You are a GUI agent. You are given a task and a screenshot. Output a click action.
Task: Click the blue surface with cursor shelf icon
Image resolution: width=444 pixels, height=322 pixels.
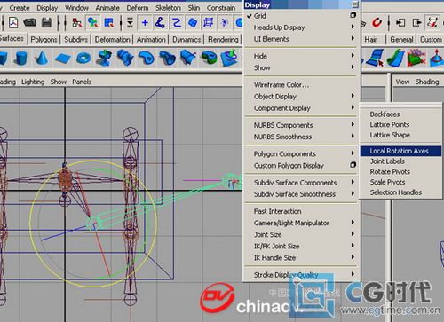coord(376,58)
